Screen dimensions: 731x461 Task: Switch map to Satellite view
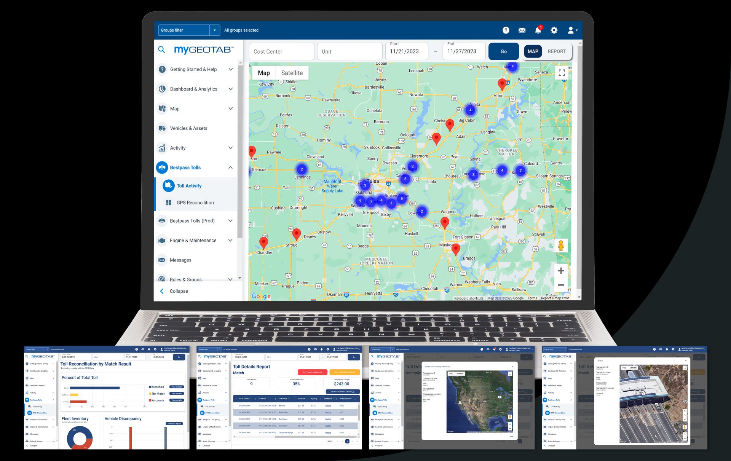(292, 73)
